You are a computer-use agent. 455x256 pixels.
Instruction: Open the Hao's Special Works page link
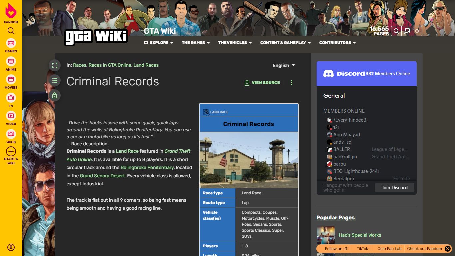coord(360,235)
